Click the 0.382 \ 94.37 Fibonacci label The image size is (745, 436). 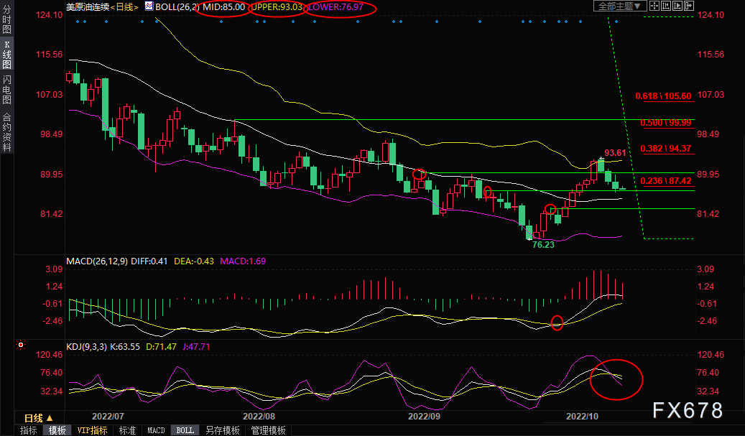[x=666, y=148]
